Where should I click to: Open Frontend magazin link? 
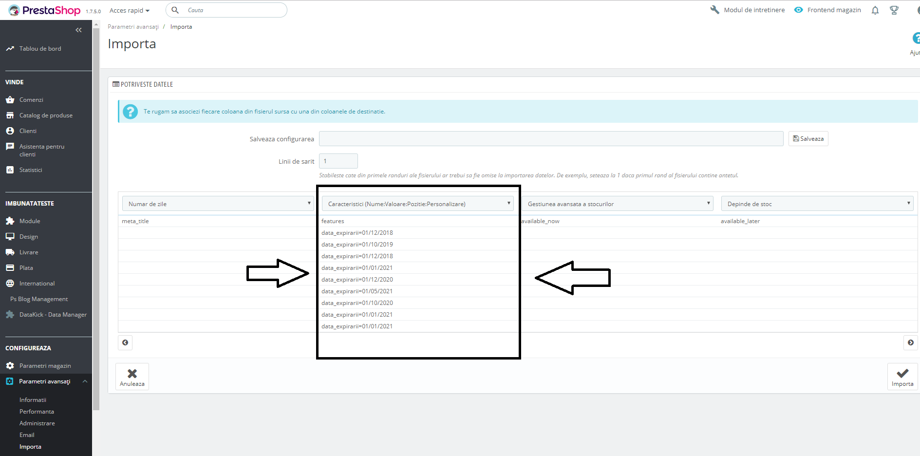834,10
